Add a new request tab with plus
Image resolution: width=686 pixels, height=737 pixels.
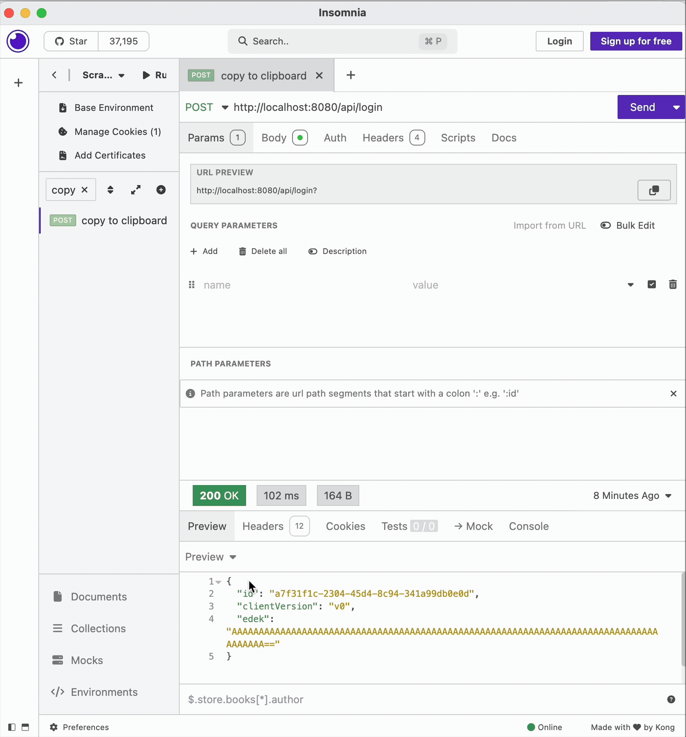tap(351, 75)
